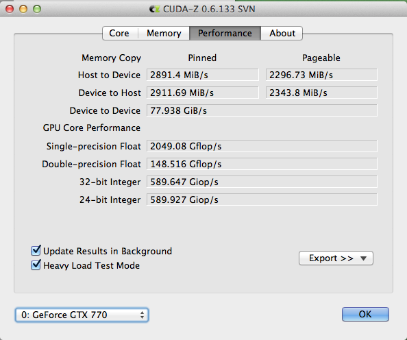This screenshot has width=407, height=340.
Task: Select the Performance tab
Action: coord(225,34)
